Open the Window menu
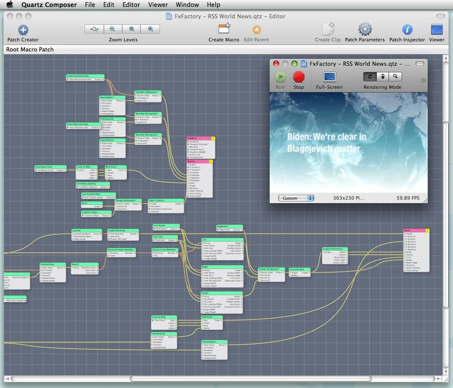Image resolution: width=453 pixels, height=388 pixels. point(187,5)
